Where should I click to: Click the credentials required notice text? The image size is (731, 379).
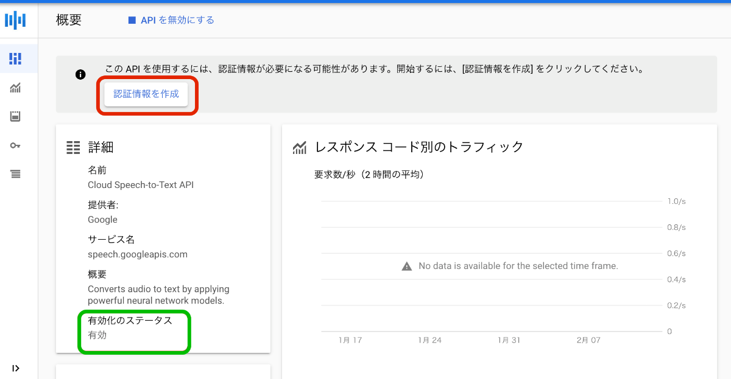[x=375, y=69]
